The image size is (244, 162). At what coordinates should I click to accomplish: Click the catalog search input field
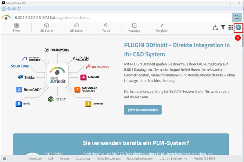pos(122,17)
